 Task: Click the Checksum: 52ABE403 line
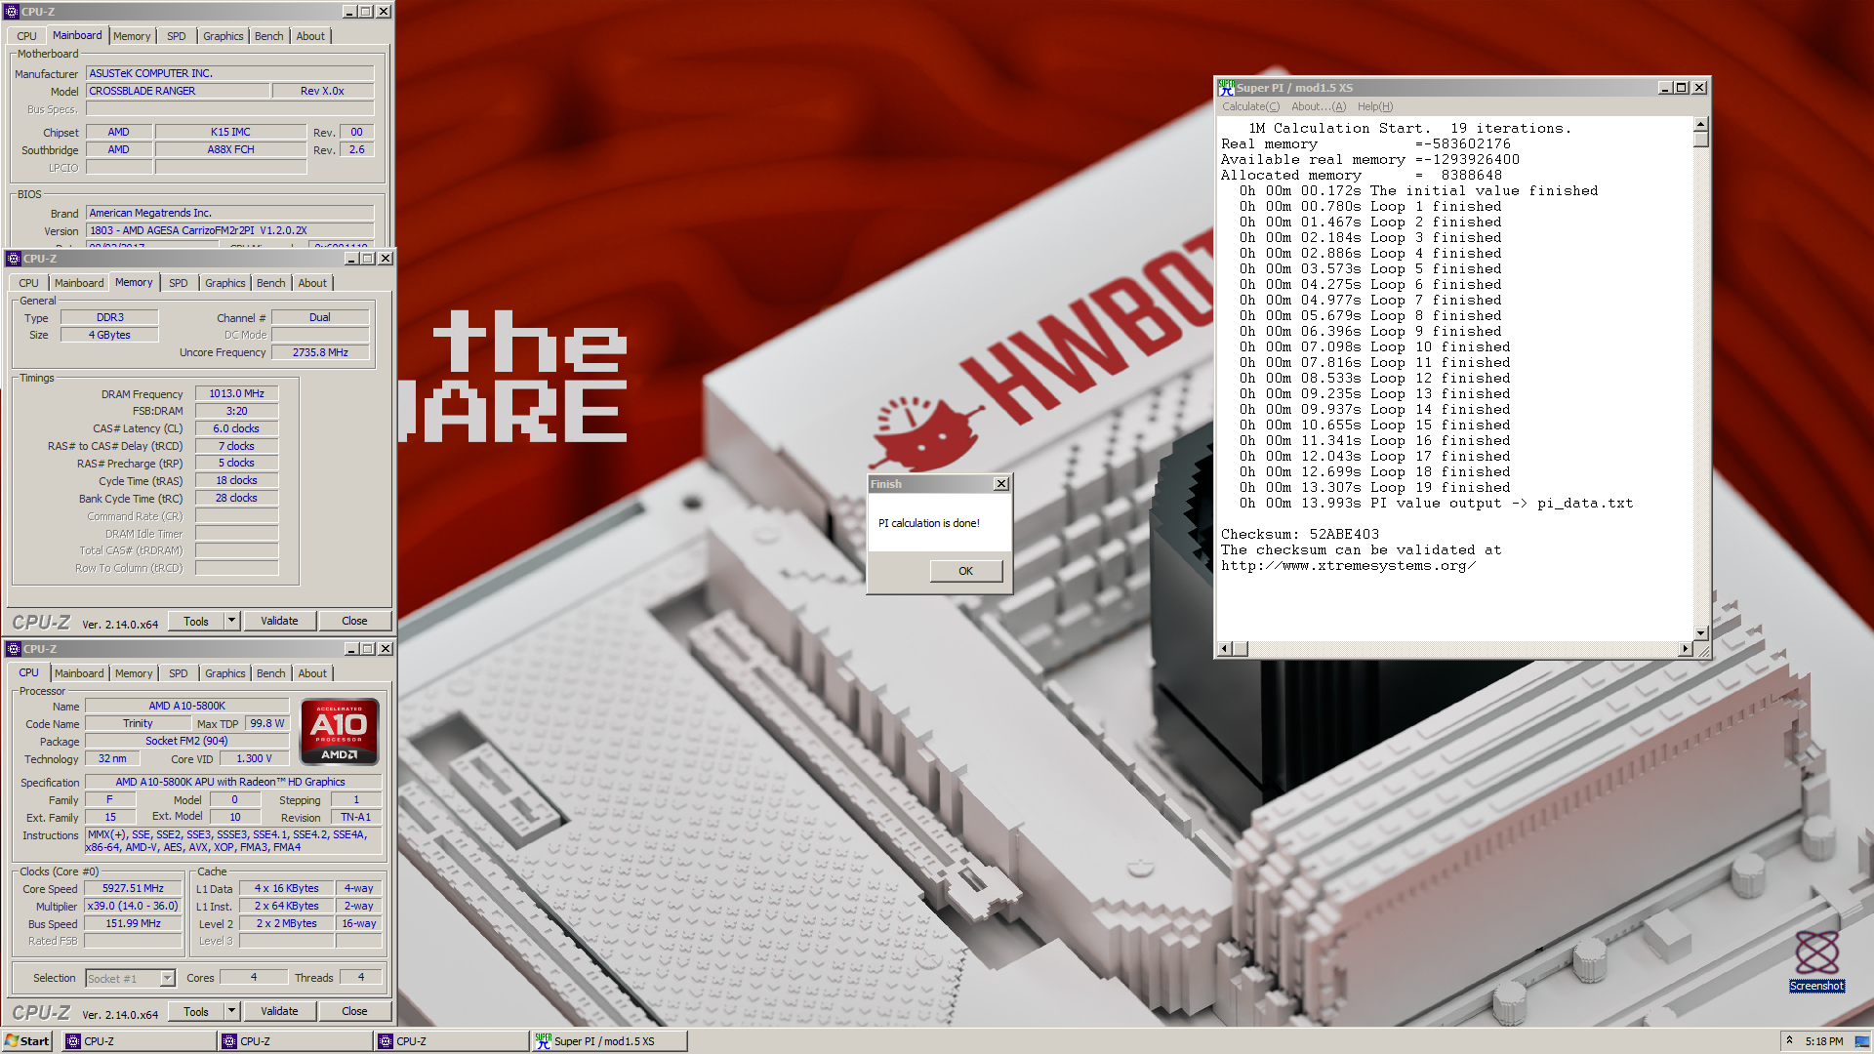pyautogui.click(x=1300, y=535)
